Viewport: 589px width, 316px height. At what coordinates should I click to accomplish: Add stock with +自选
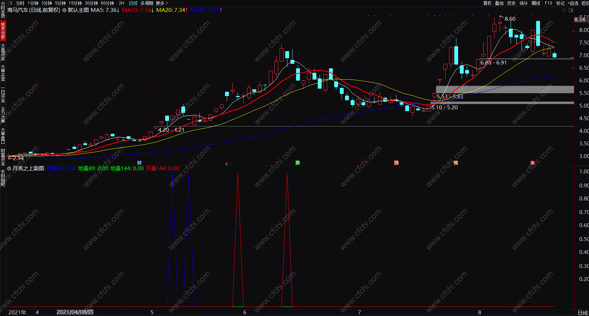point(573,3)
